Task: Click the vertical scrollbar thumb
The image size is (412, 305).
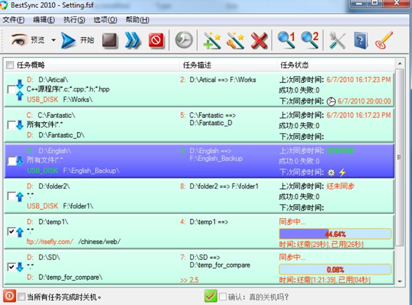Action: point(399,158)
